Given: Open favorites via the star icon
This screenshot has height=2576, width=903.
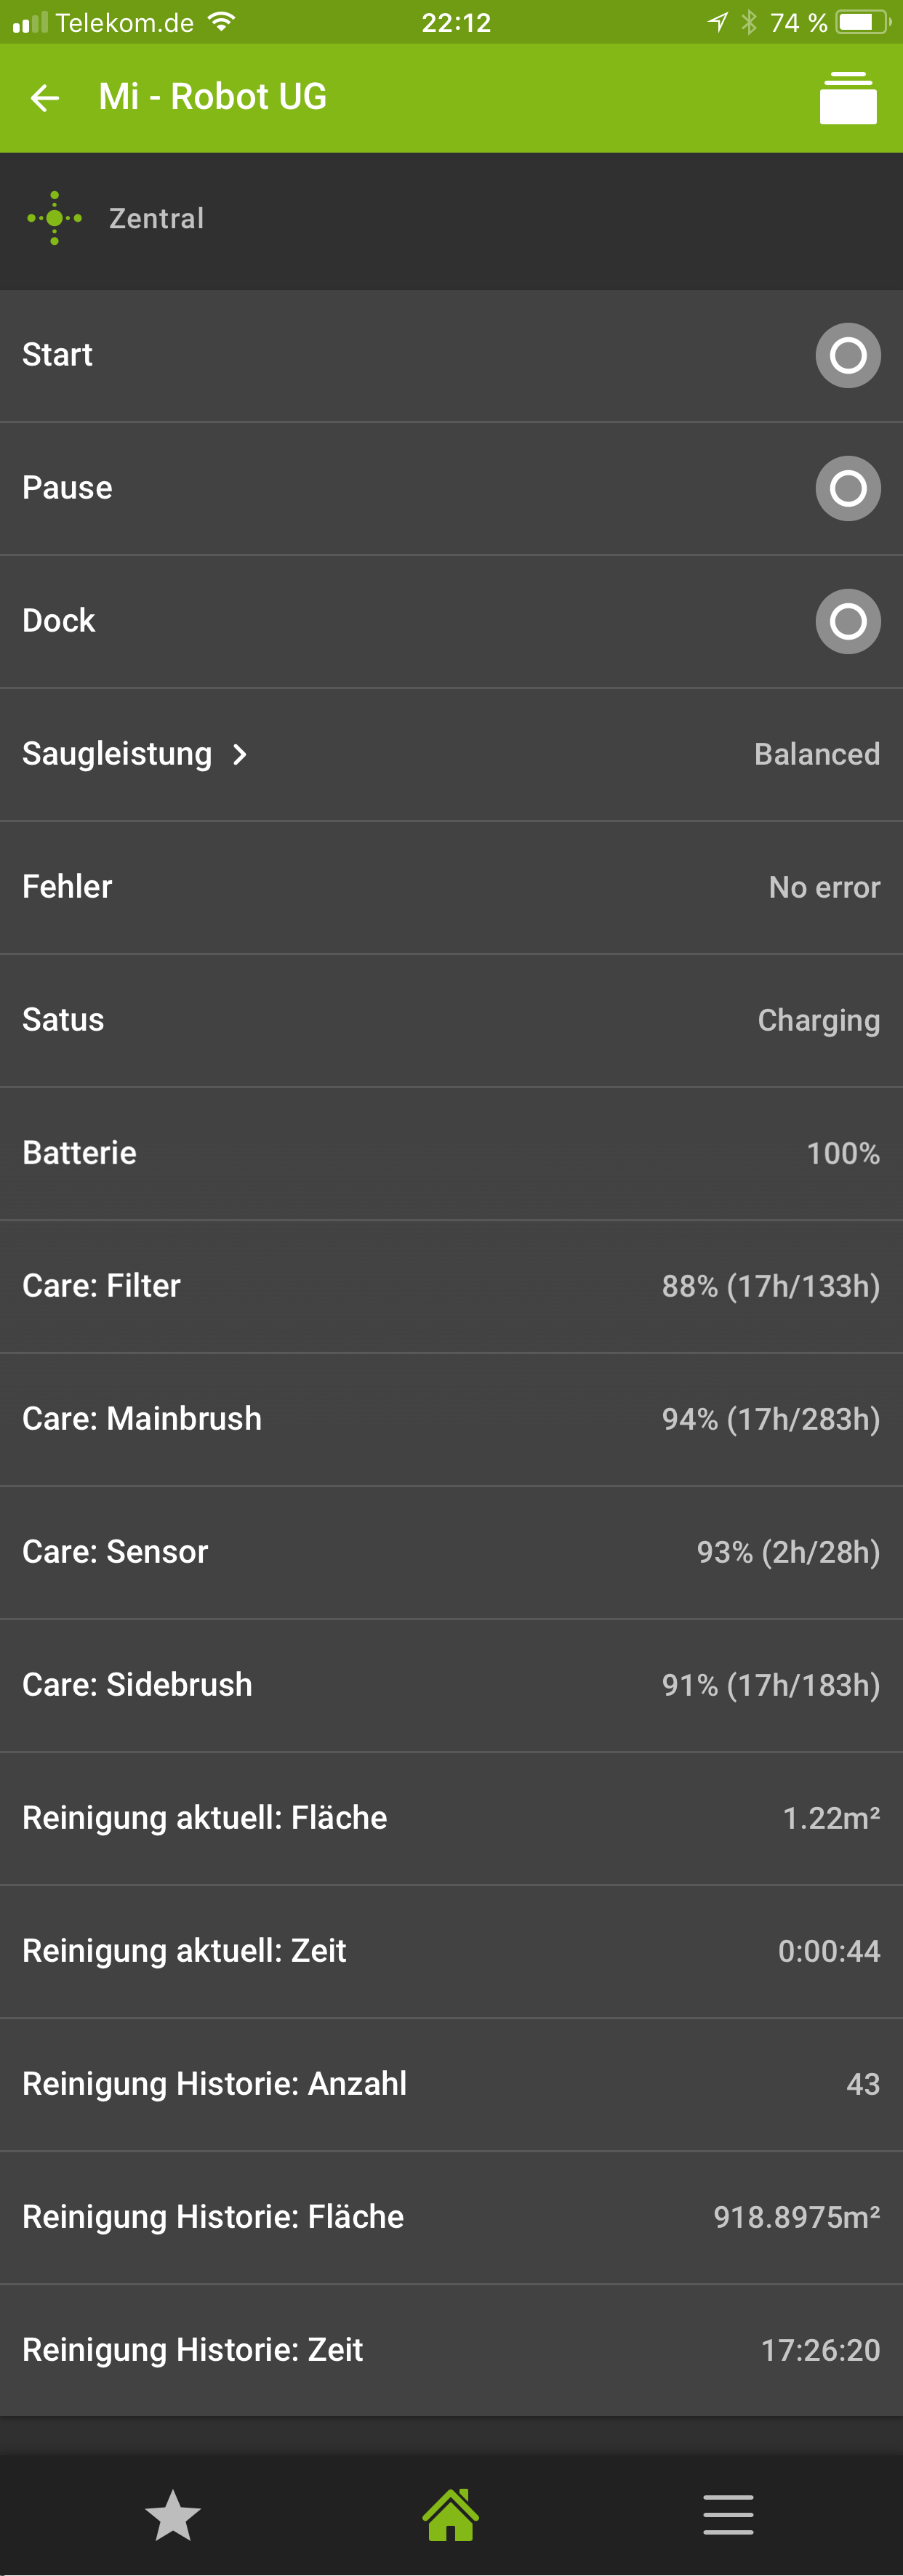Looking at the screenshot, I should pos(173,2514).
